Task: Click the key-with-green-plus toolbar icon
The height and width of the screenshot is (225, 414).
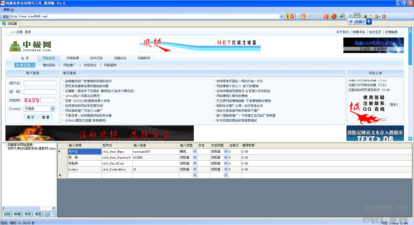Action: point(377,17)
